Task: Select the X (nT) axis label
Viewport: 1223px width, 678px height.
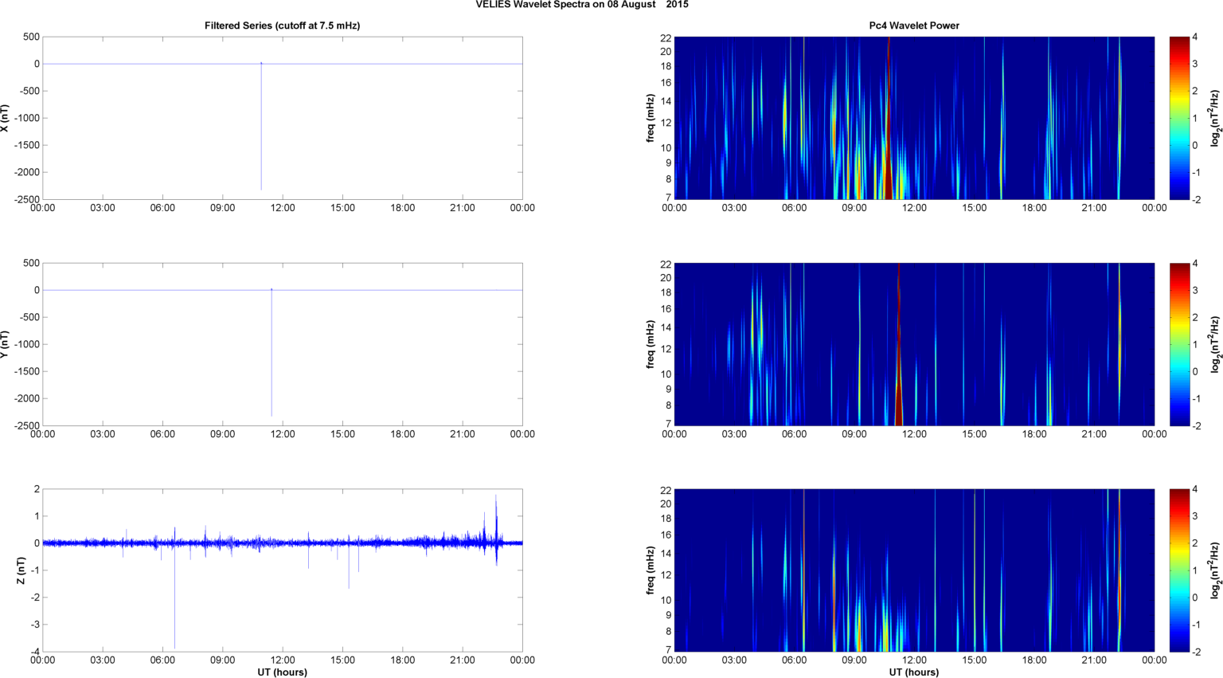Action: click(x=6, y=118)
